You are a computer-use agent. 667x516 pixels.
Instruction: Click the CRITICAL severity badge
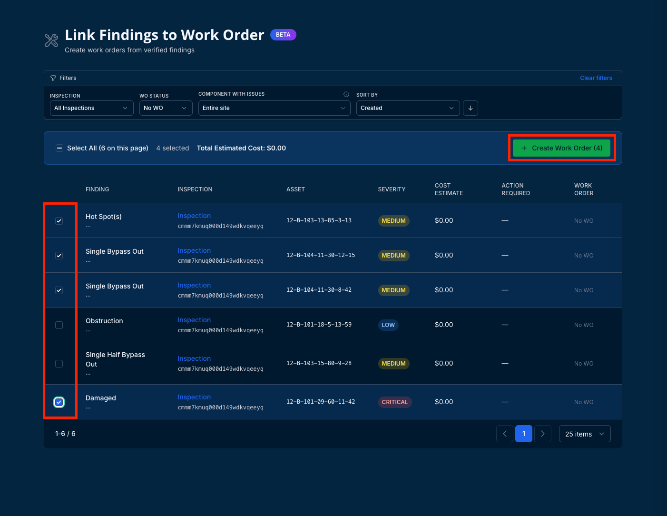pos(395,402)
